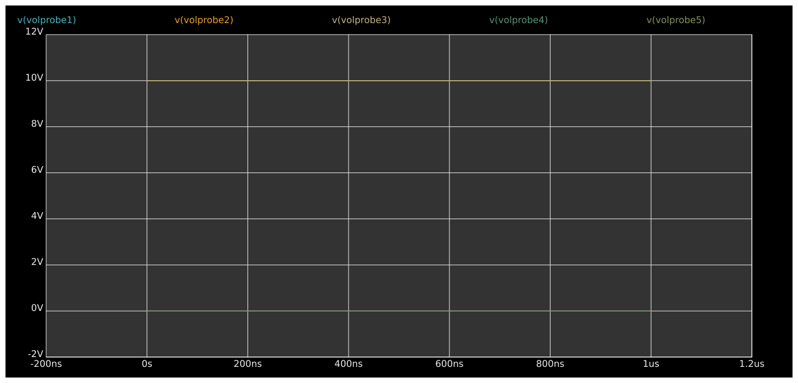
Task: Select the 800ns tick on the horizontal axis
Action: [x=550, y=364]
